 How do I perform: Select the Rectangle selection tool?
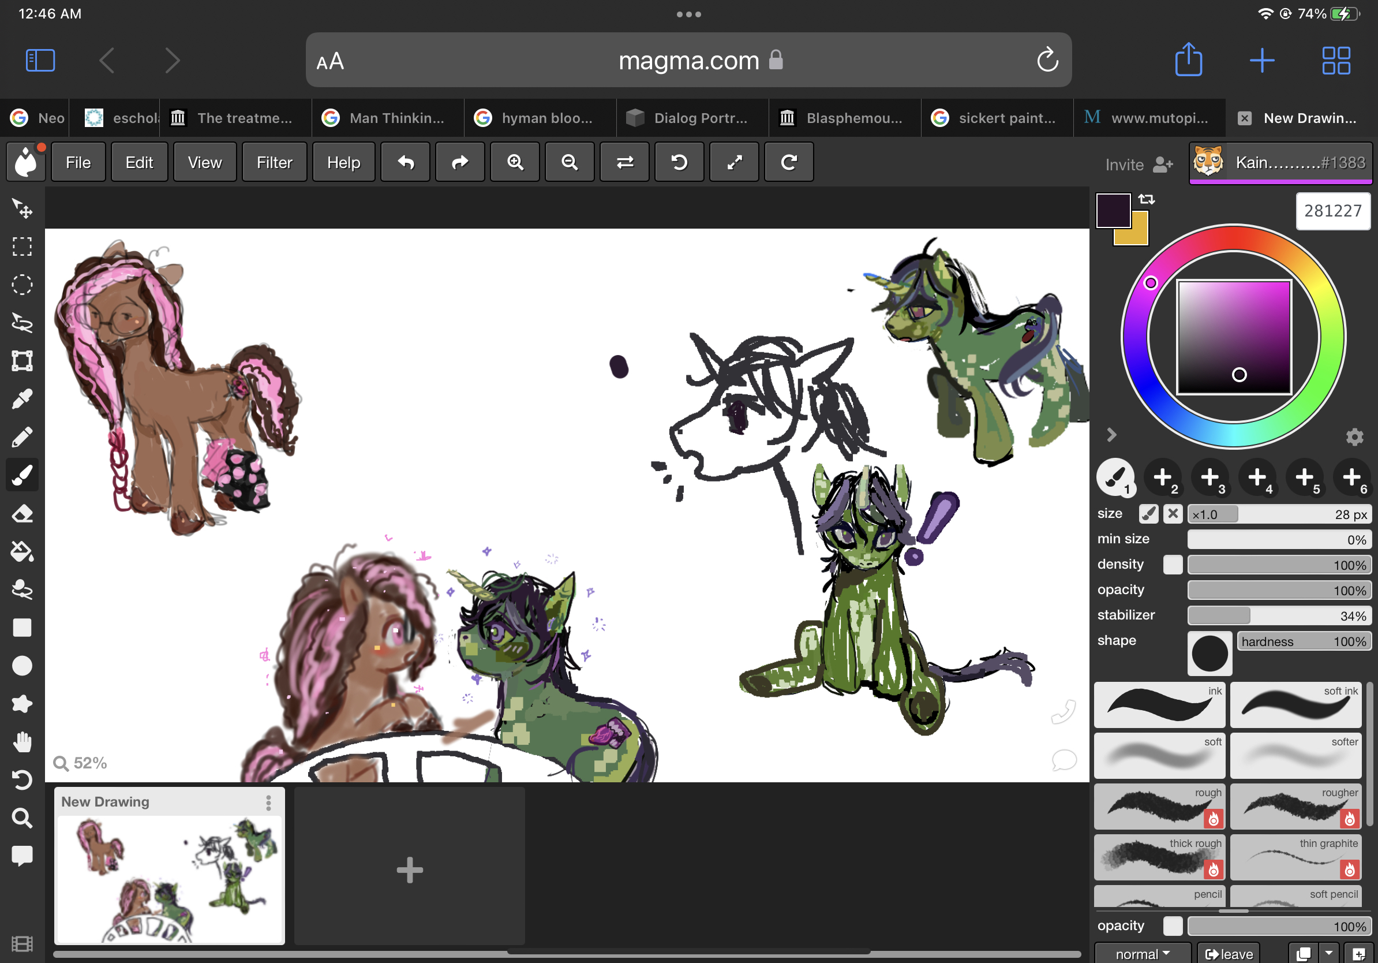[x=22, y=246]
